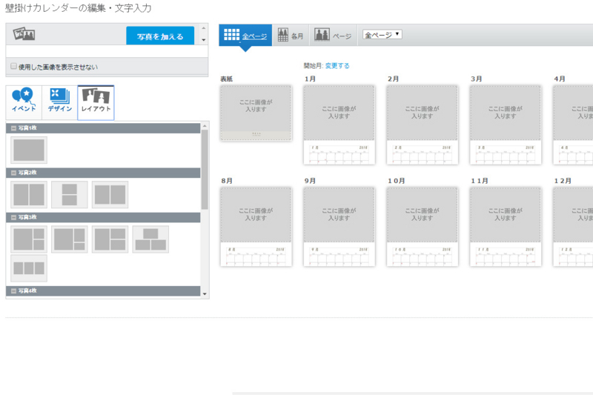Screen dimensions: 593x395
Task: Select the 11月 calendar page thumbnail
Action: coord(506,227)
